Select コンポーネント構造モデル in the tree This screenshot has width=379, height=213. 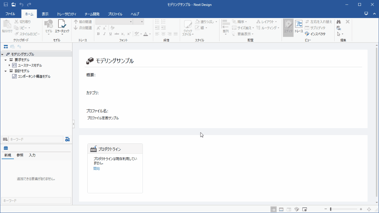[34, 77]
